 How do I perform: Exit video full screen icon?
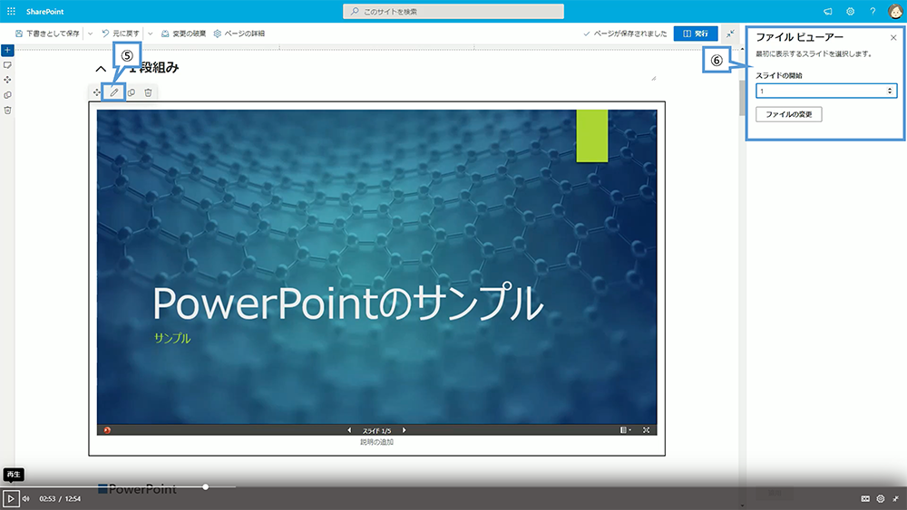(895, 498)
